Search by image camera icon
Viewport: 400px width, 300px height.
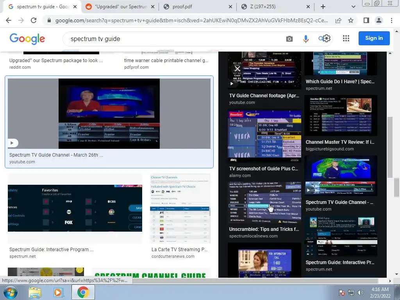(289, 39)
